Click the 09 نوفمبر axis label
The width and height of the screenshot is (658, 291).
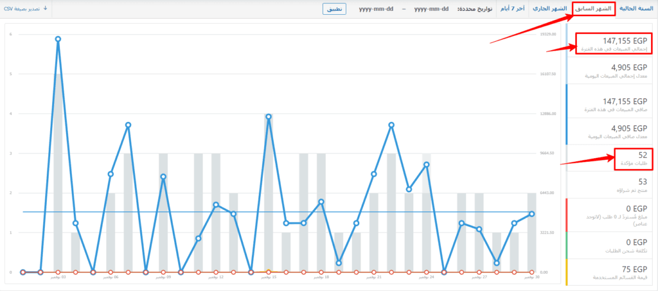[164, 277]
